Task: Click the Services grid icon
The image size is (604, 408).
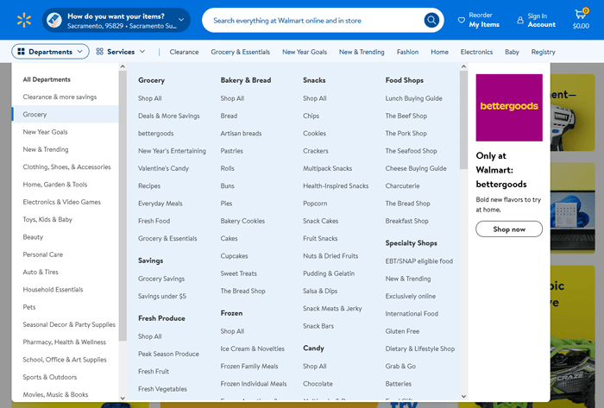Action: 100,52
